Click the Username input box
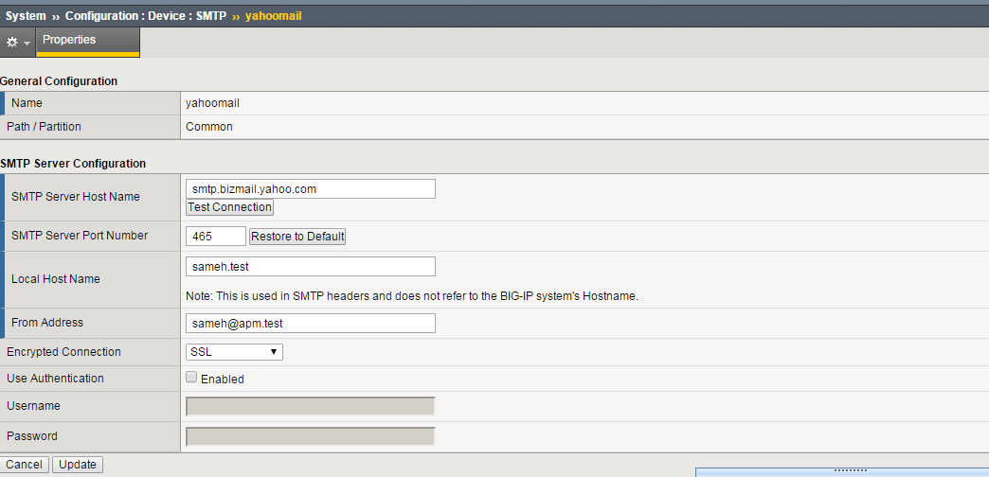 pyautogui.click(x=311, y=407)
